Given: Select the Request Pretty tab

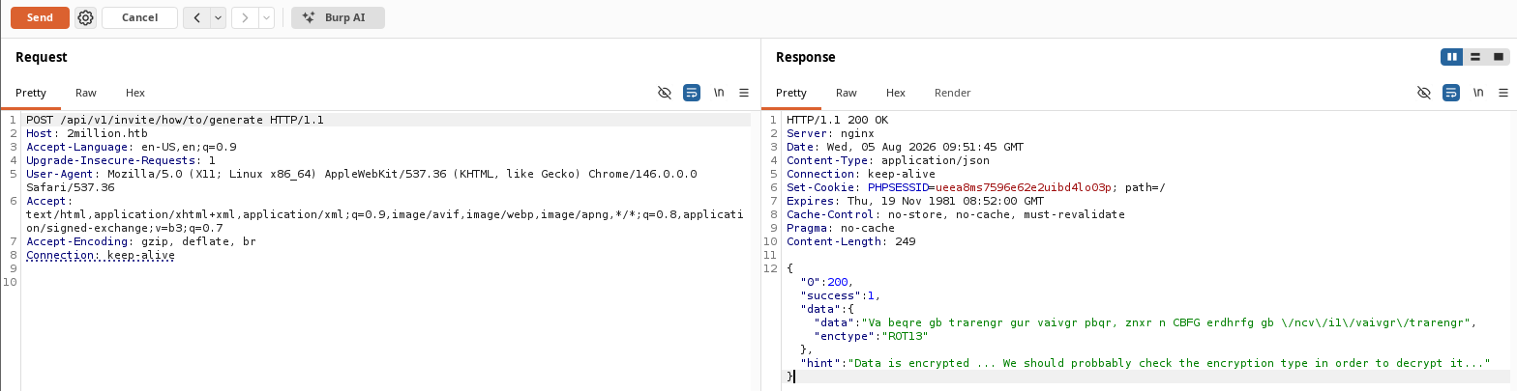Looking at the screenshot, I should tap(31, 93).
